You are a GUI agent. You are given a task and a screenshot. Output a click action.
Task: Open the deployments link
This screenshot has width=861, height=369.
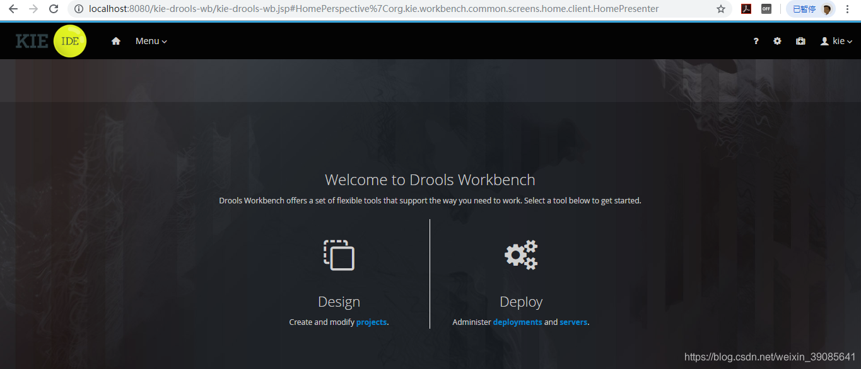[x=517, y=322]
